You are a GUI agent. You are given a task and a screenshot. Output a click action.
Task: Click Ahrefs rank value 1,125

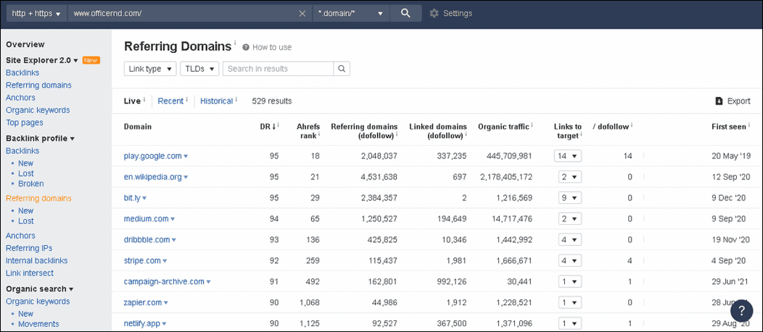point(309,323)
